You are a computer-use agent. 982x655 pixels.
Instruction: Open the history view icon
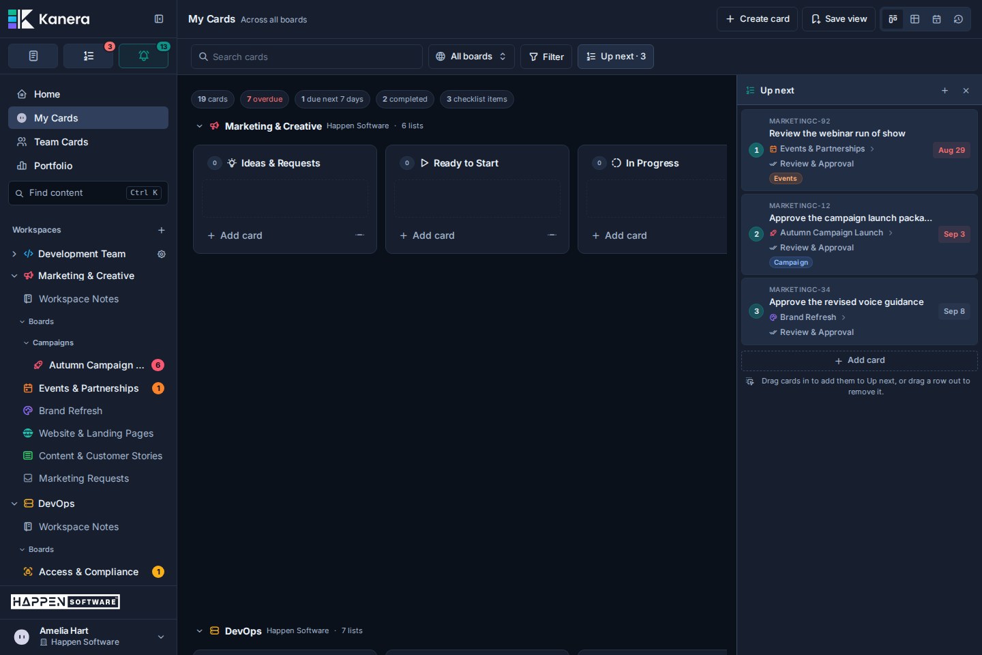pyautogui.click(x=958, y=19)
